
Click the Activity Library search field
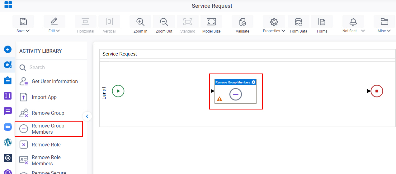point(51,67)
